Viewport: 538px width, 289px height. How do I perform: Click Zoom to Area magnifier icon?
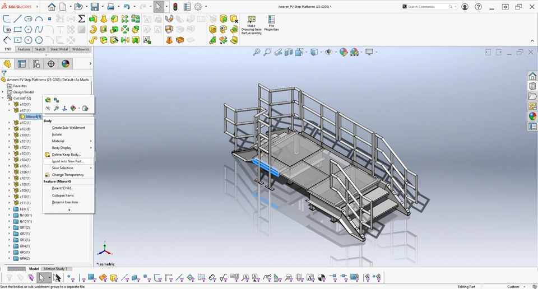(x=267, y=52)
